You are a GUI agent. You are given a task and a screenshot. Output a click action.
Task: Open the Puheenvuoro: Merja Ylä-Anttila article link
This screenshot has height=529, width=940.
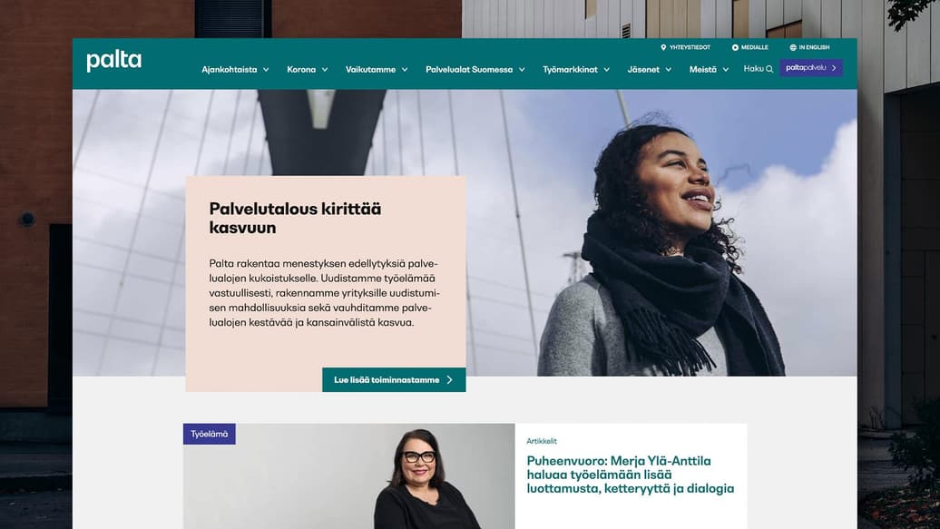[630, 475]
